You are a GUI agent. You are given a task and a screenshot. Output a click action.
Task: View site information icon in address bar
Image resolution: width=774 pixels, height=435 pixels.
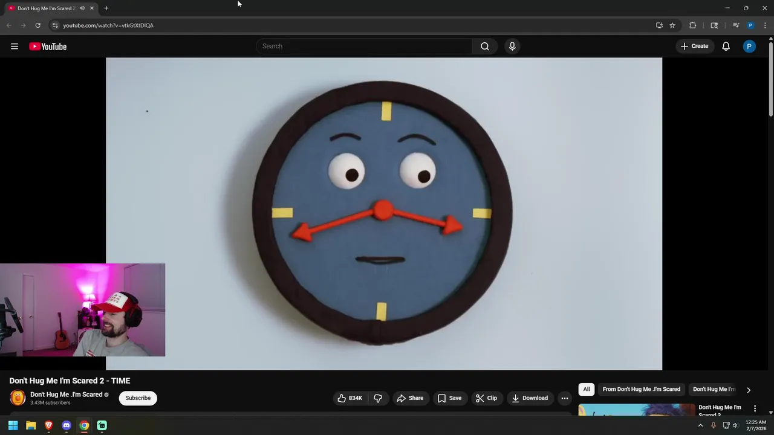point(55,25)
